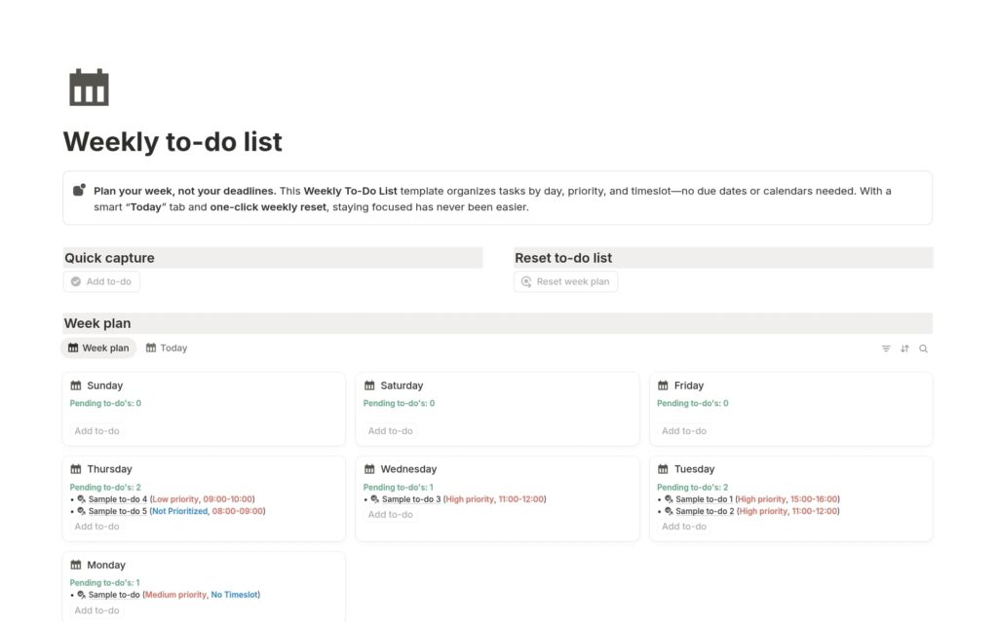Click the Friday card calendar icon
The width and height of the screenshot is (998, 622).
point(663,385)
